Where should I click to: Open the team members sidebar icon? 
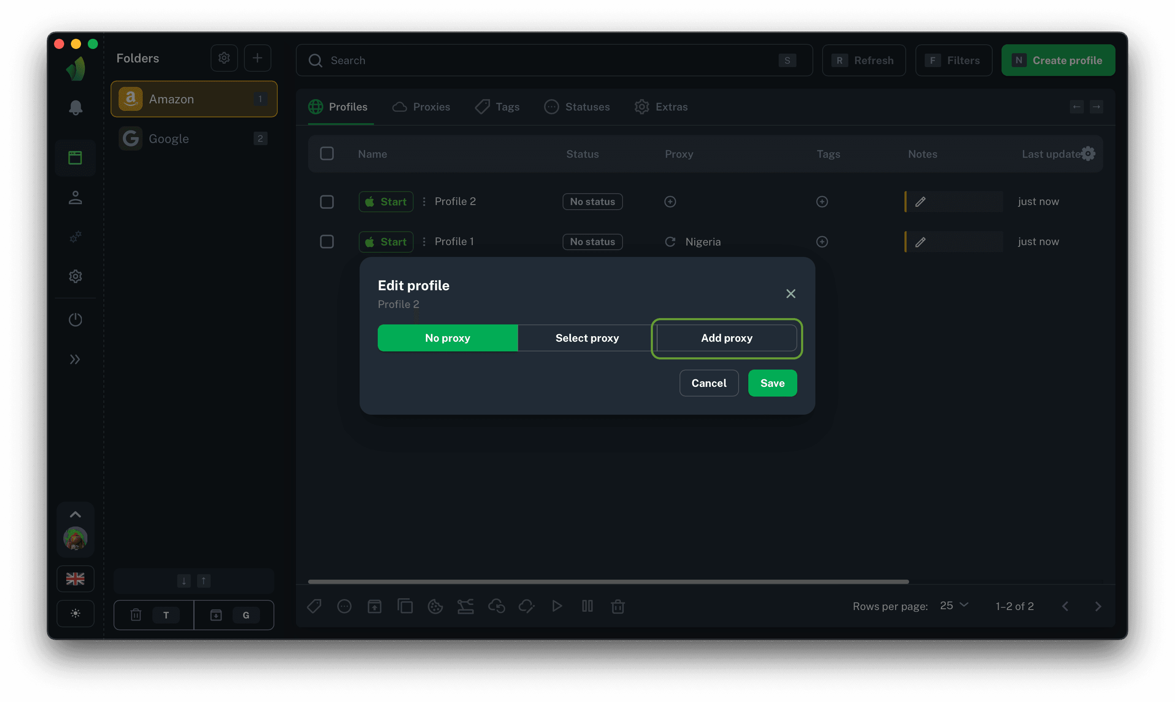75,197
